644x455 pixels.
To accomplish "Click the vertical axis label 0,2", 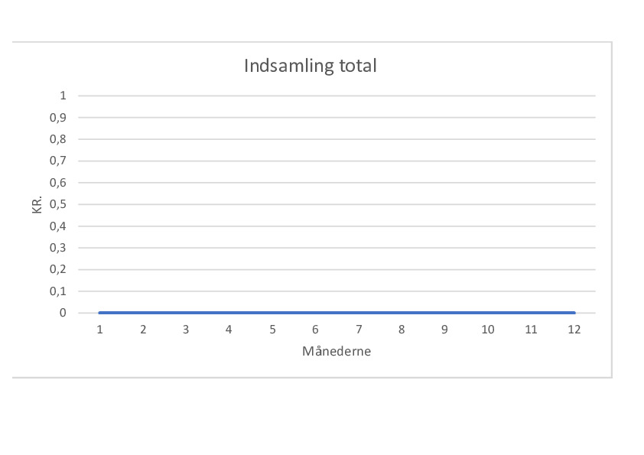I will [x=58, y=269].
